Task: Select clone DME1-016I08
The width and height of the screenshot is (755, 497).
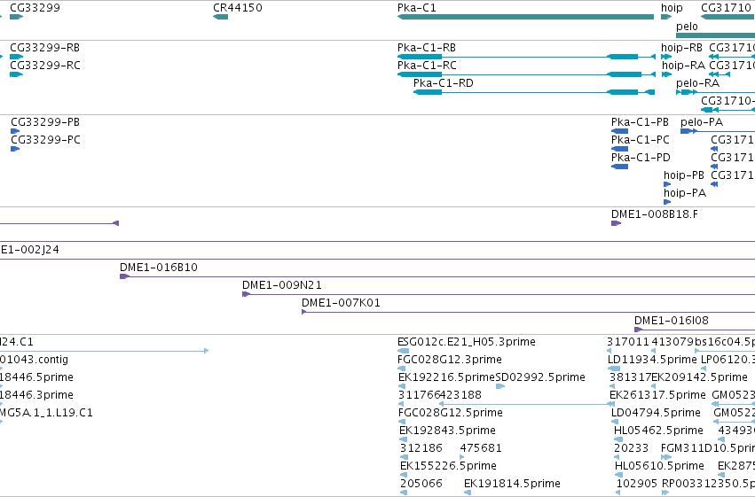Action: click(x=695, y=330)
